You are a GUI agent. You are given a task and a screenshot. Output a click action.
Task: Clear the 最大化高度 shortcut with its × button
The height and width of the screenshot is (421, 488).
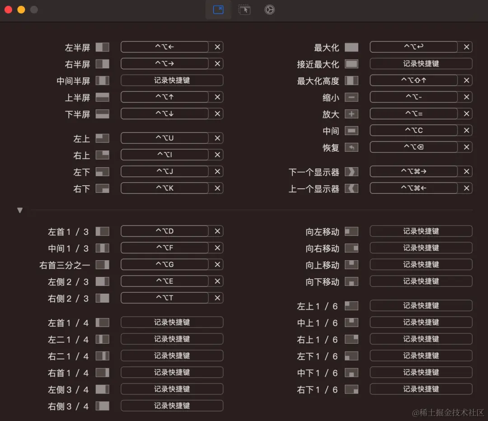tap(466, 80)
